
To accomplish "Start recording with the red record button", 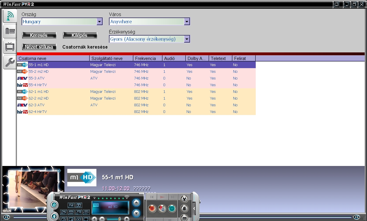I will point(152,208).
